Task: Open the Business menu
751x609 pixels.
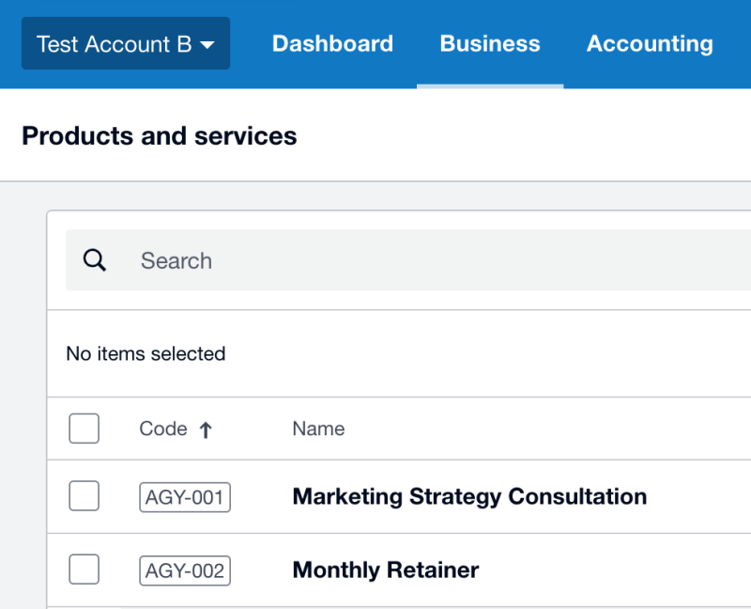Action: click(490, 43)
